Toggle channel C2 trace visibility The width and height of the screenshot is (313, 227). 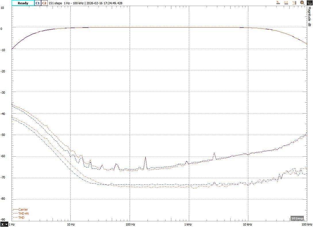[44, 3]
